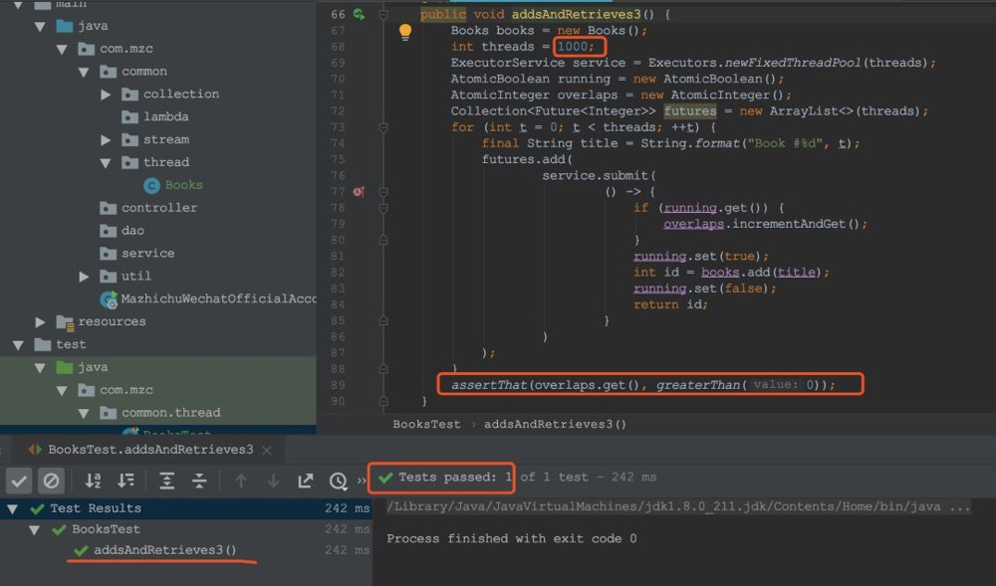Show more test toolbar actions chevron
Viewport: 996px width, 586px height.
coord(362,481)
